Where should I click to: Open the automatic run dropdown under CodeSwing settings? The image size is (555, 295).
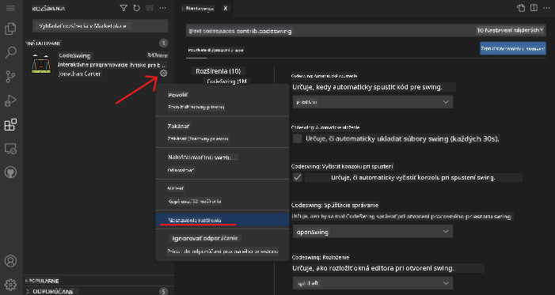373,102
